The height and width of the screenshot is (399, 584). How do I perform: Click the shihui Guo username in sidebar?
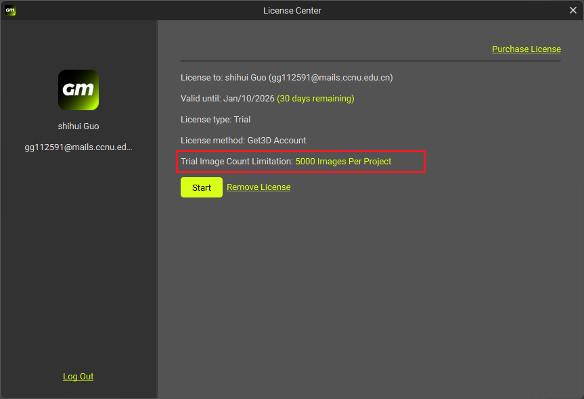tap(78, 126)
